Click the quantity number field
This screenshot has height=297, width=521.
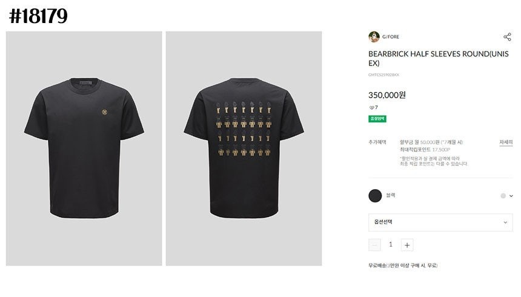(391, 245)
